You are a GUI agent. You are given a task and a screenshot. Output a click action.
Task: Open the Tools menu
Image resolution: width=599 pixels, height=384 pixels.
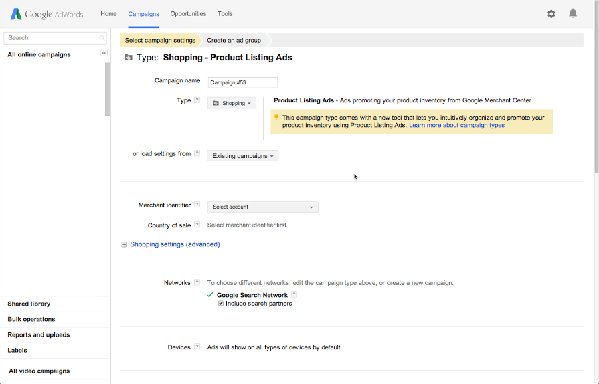(225, 13)
